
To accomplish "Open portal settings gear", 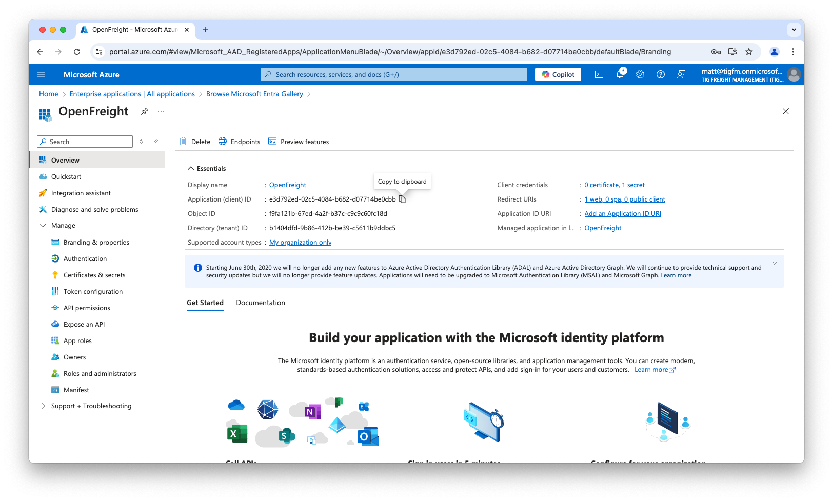I will pos(640,74).
